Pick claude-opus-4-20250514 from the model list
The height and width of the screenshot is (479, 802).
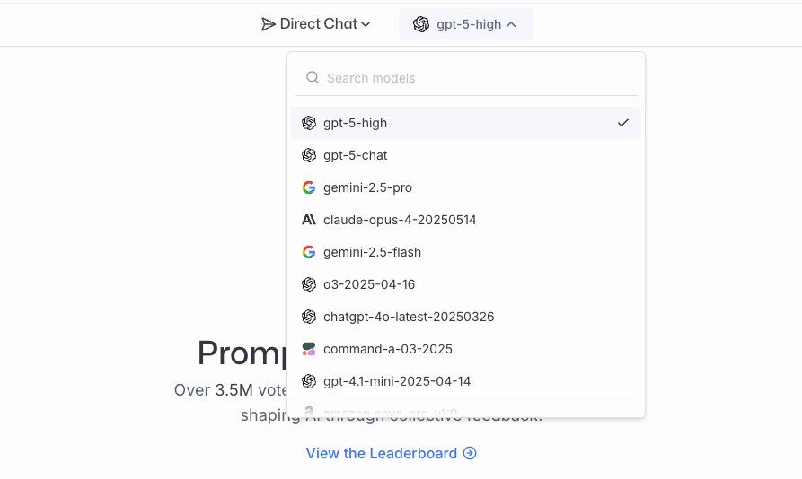pos(466,220)
